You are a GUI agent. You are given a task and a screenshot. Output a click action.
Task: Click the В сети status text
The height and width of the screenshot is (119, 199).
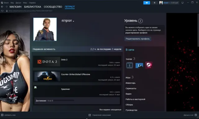click(130, 50)
